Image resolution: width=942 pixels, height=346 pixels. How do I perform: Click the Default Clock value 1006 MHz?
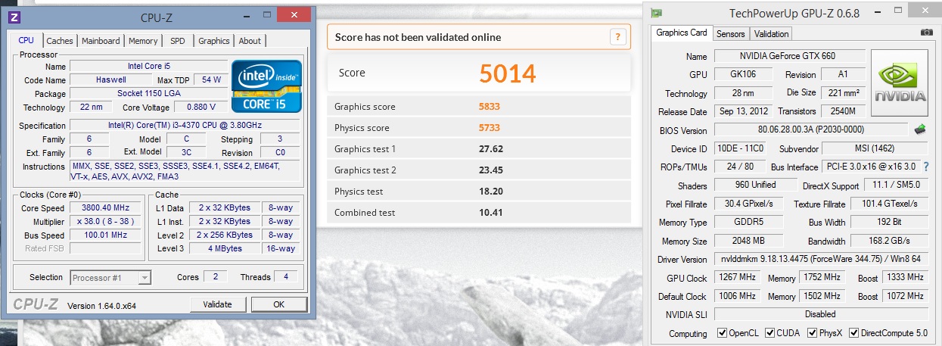point(738,296)
